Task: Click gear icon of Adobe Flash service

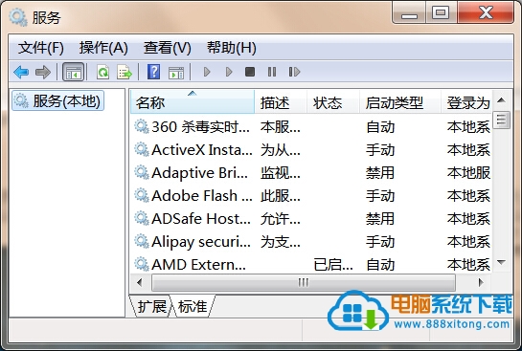Action: pyautogui.click(x=142, y=195)
